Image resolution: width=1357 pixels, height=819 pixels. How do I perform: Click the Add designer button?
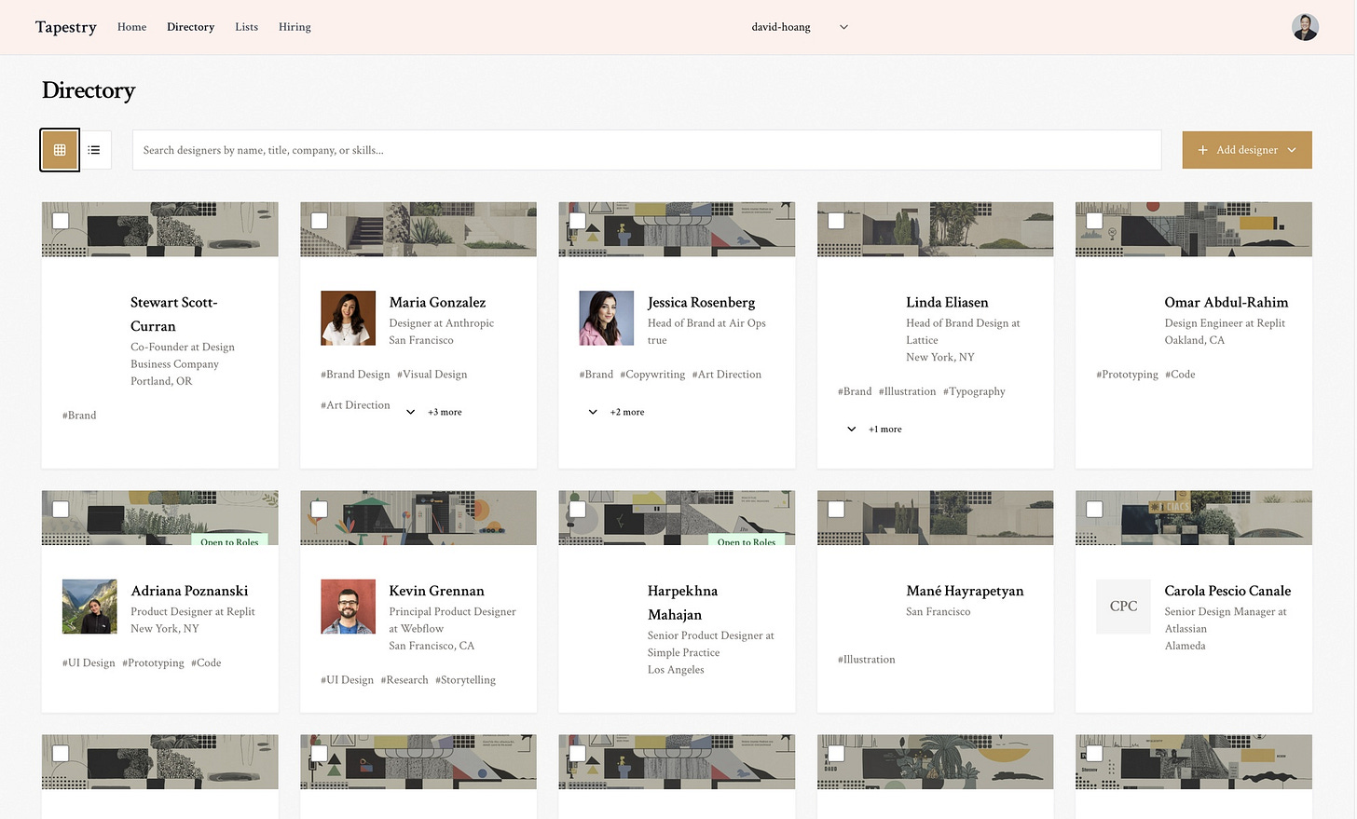coord(1247,150)
